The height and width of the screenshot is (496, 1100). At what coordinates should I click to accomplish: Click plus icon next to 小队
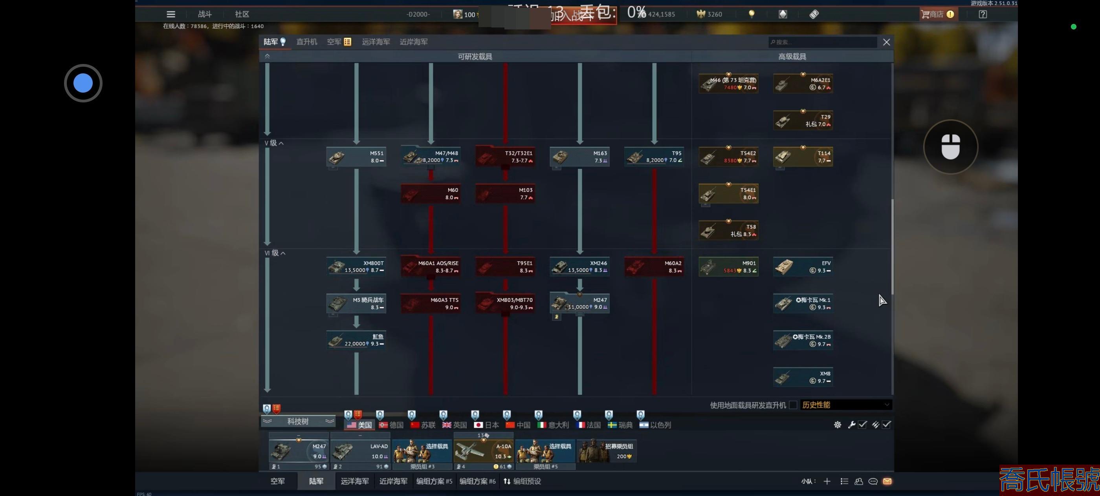click(827, 481)
